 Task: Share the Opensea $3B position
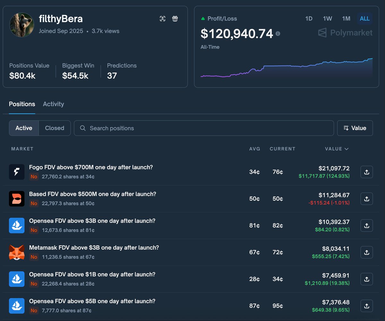(x=367, y=226)
